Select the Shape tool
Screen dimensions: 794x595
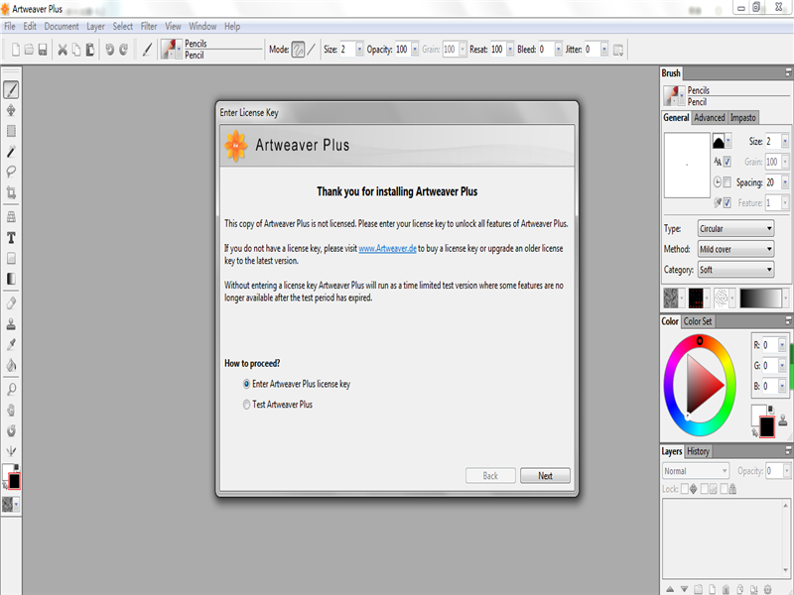point(11,258)
